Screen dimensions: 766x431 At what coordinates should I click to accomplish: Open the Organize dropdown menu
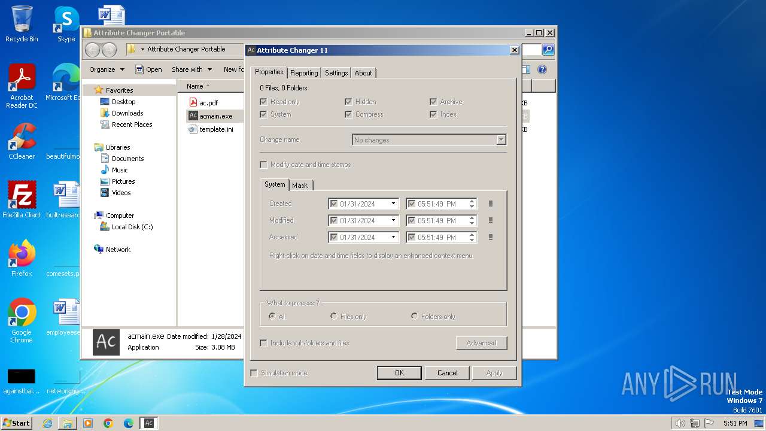(x=107, y=69)
